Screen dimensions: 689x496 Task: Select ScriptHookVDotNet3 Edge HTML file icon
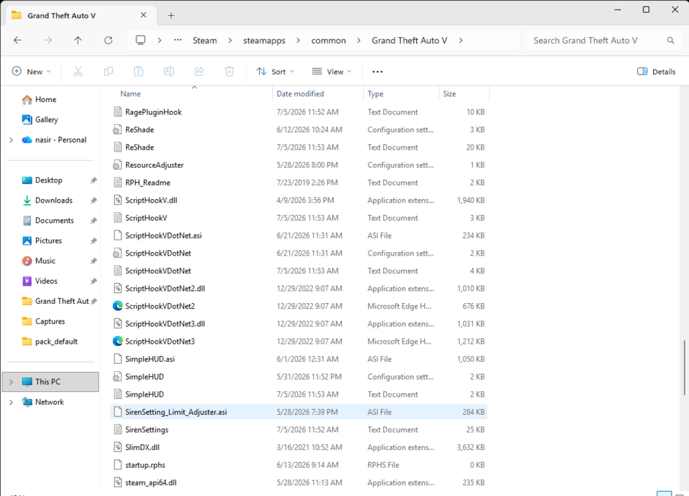pos(117,342)
